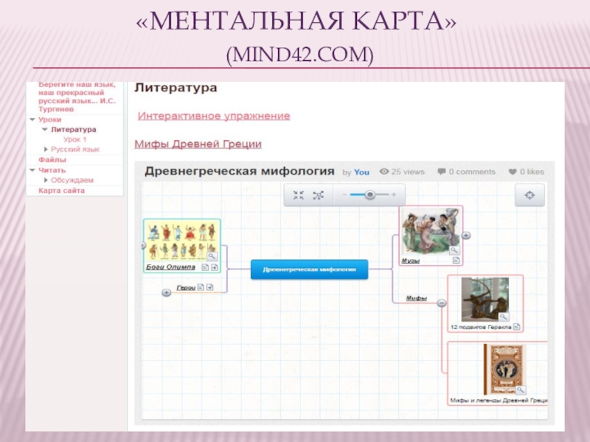Click the Герои node label
Viewport: 590px width, 442px height.
click(186, 287)
